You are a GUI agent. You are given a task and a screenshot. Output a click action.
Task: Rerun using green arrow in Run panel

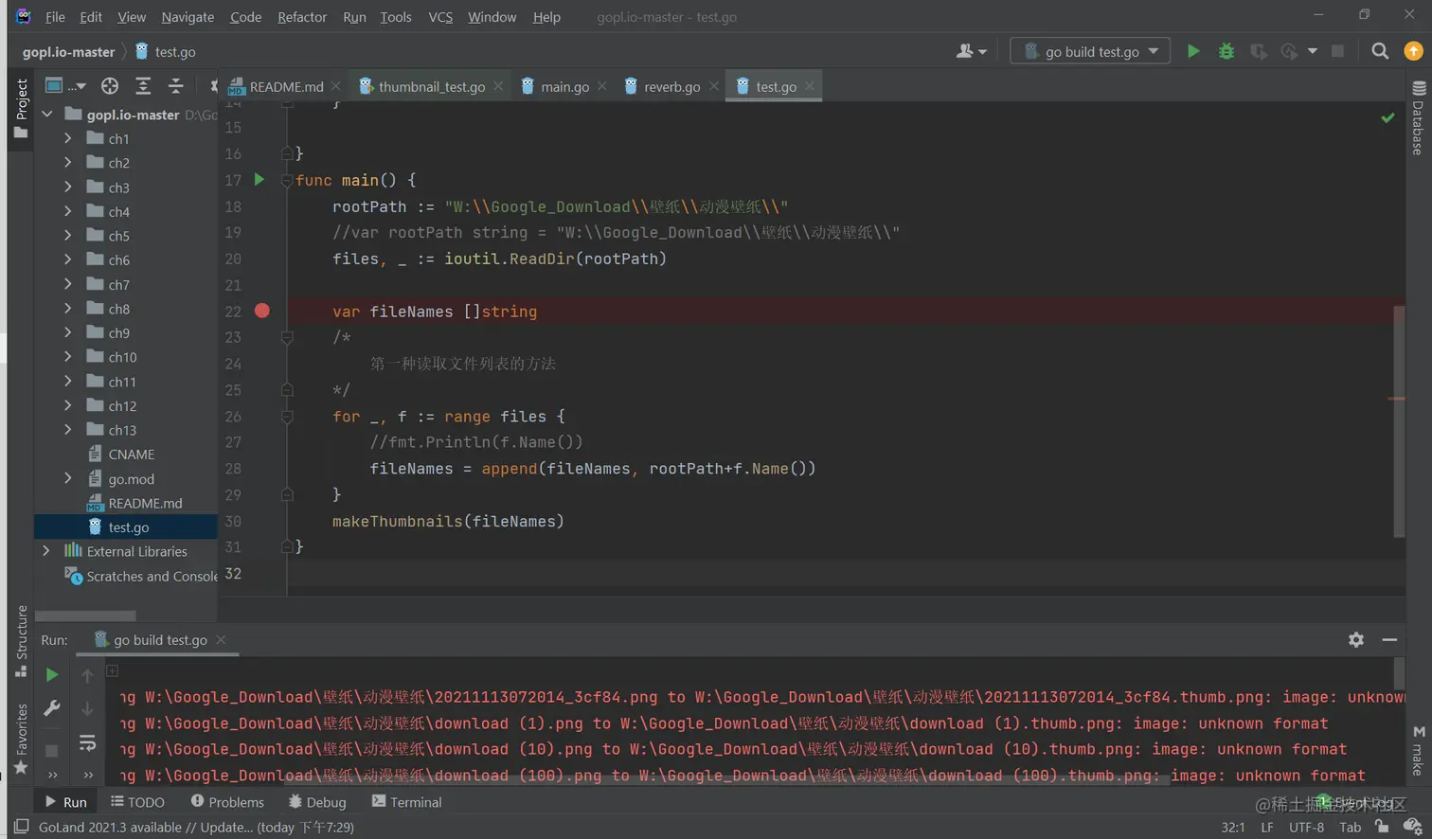coord(52,675)
